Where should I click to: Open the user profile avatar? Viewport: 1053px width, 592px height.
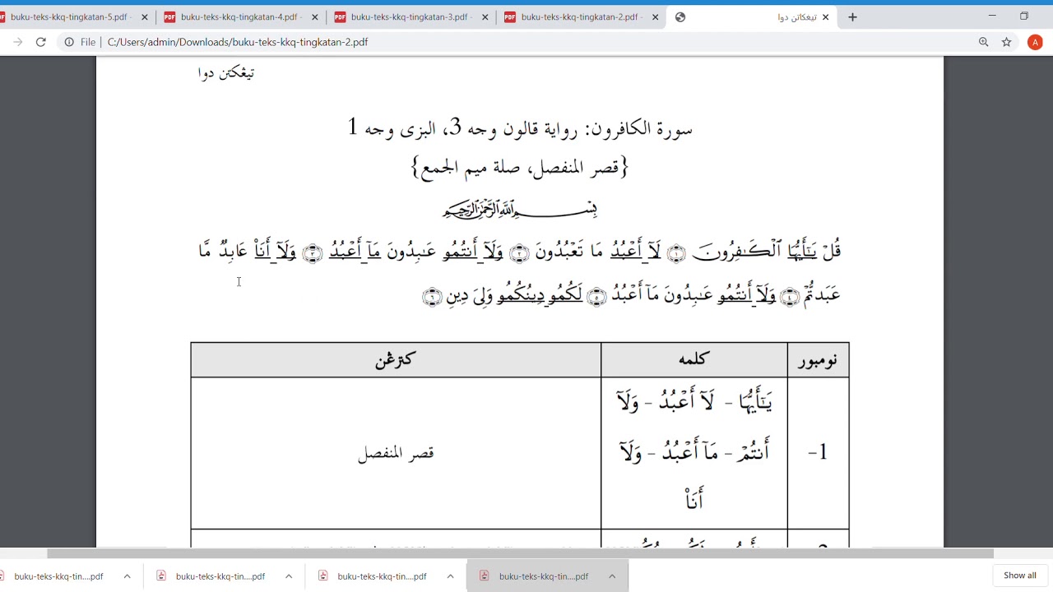point(1035,42)
